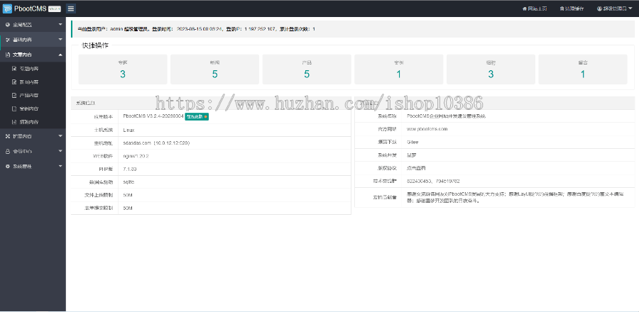
Task: Click the 新闻内容 submenu icon
Action: click(14, 82)
